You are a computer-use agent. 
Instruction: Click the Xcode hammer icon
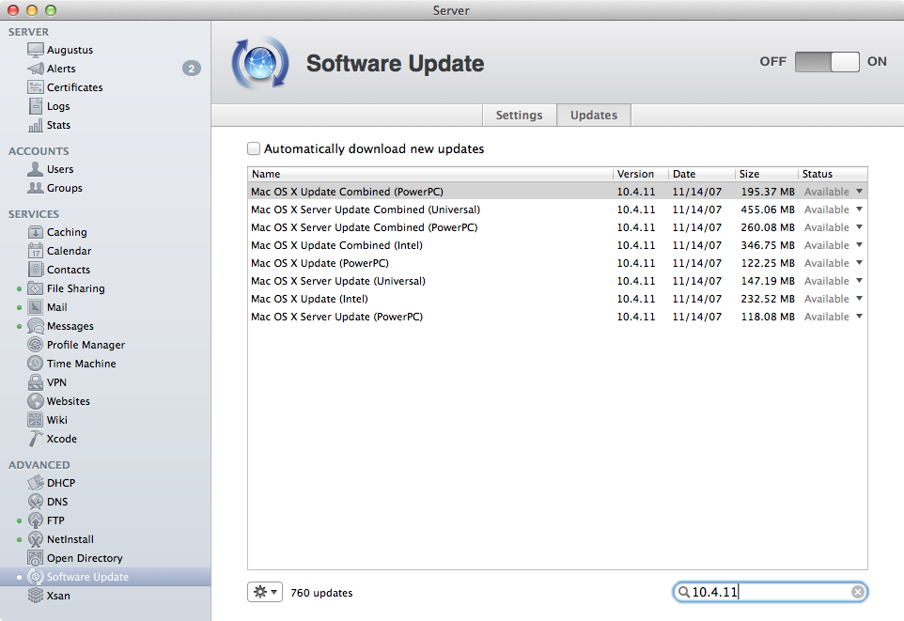click(x=36, y=439)
